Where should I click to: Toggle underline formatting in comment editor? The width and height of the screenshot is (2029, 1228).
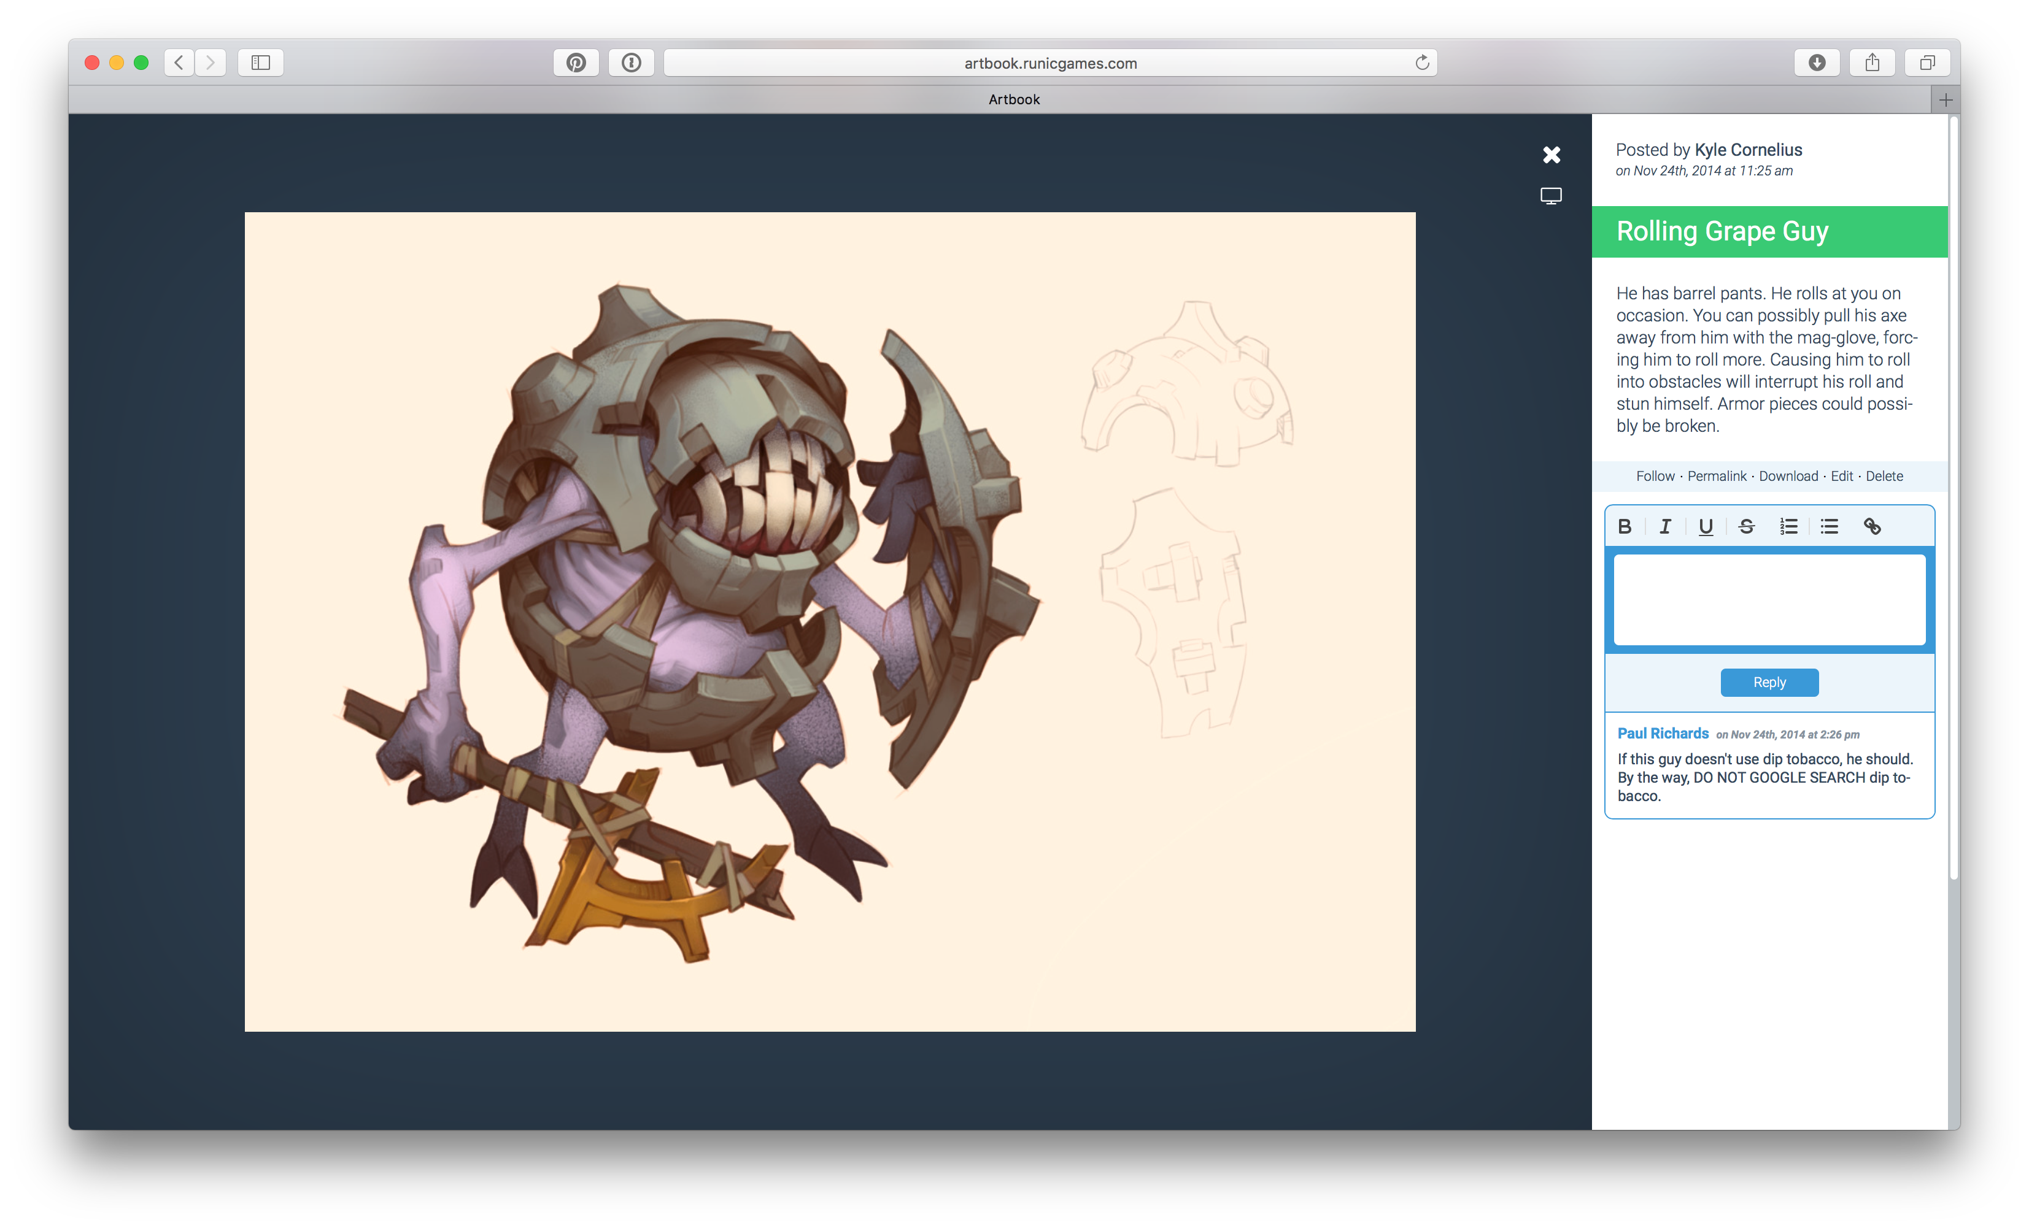[1706, 527]
